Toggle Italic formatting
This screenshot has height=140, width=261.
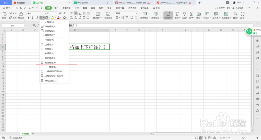click(32, 18)
